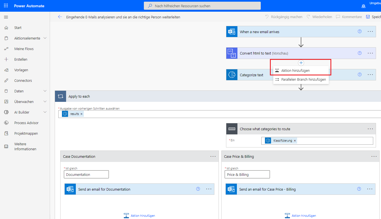Open help for Send an email for Documentation
Viewport: 381px width, 219px height.
click(x=198, y=189)
